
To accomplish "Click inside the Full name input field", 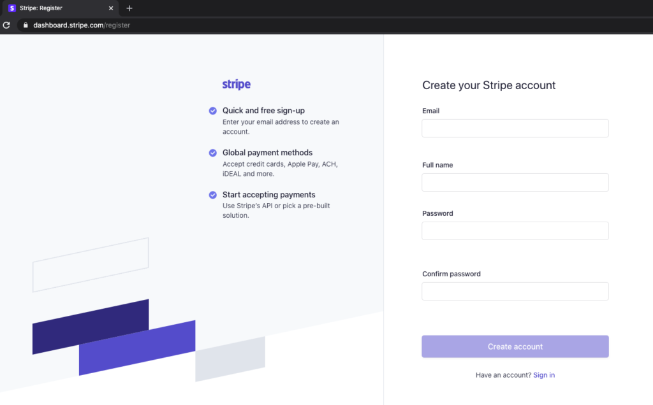I will click(515, 182).
